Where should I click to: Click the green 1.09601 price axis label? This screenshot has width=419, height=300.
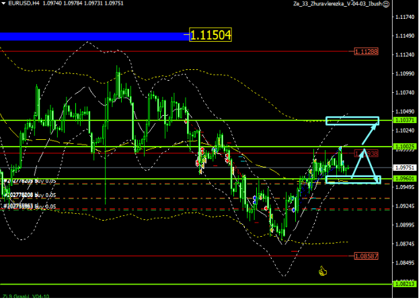point(405,179)
